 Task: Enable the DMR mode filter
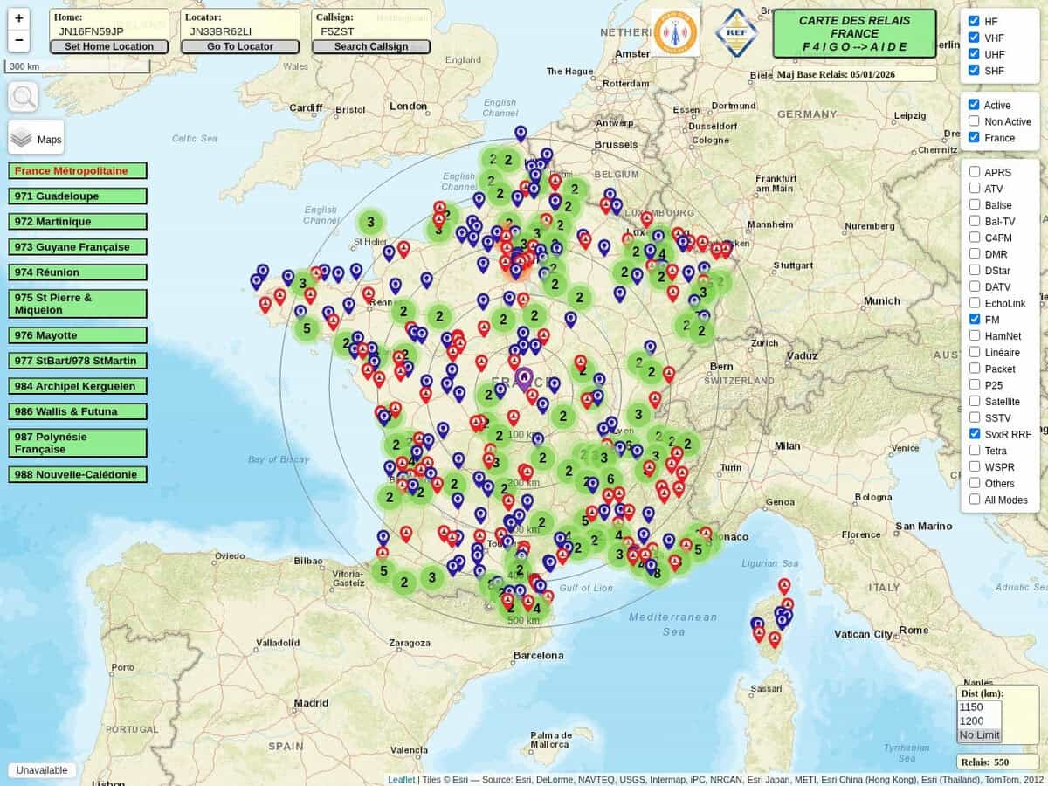point(974,253)
